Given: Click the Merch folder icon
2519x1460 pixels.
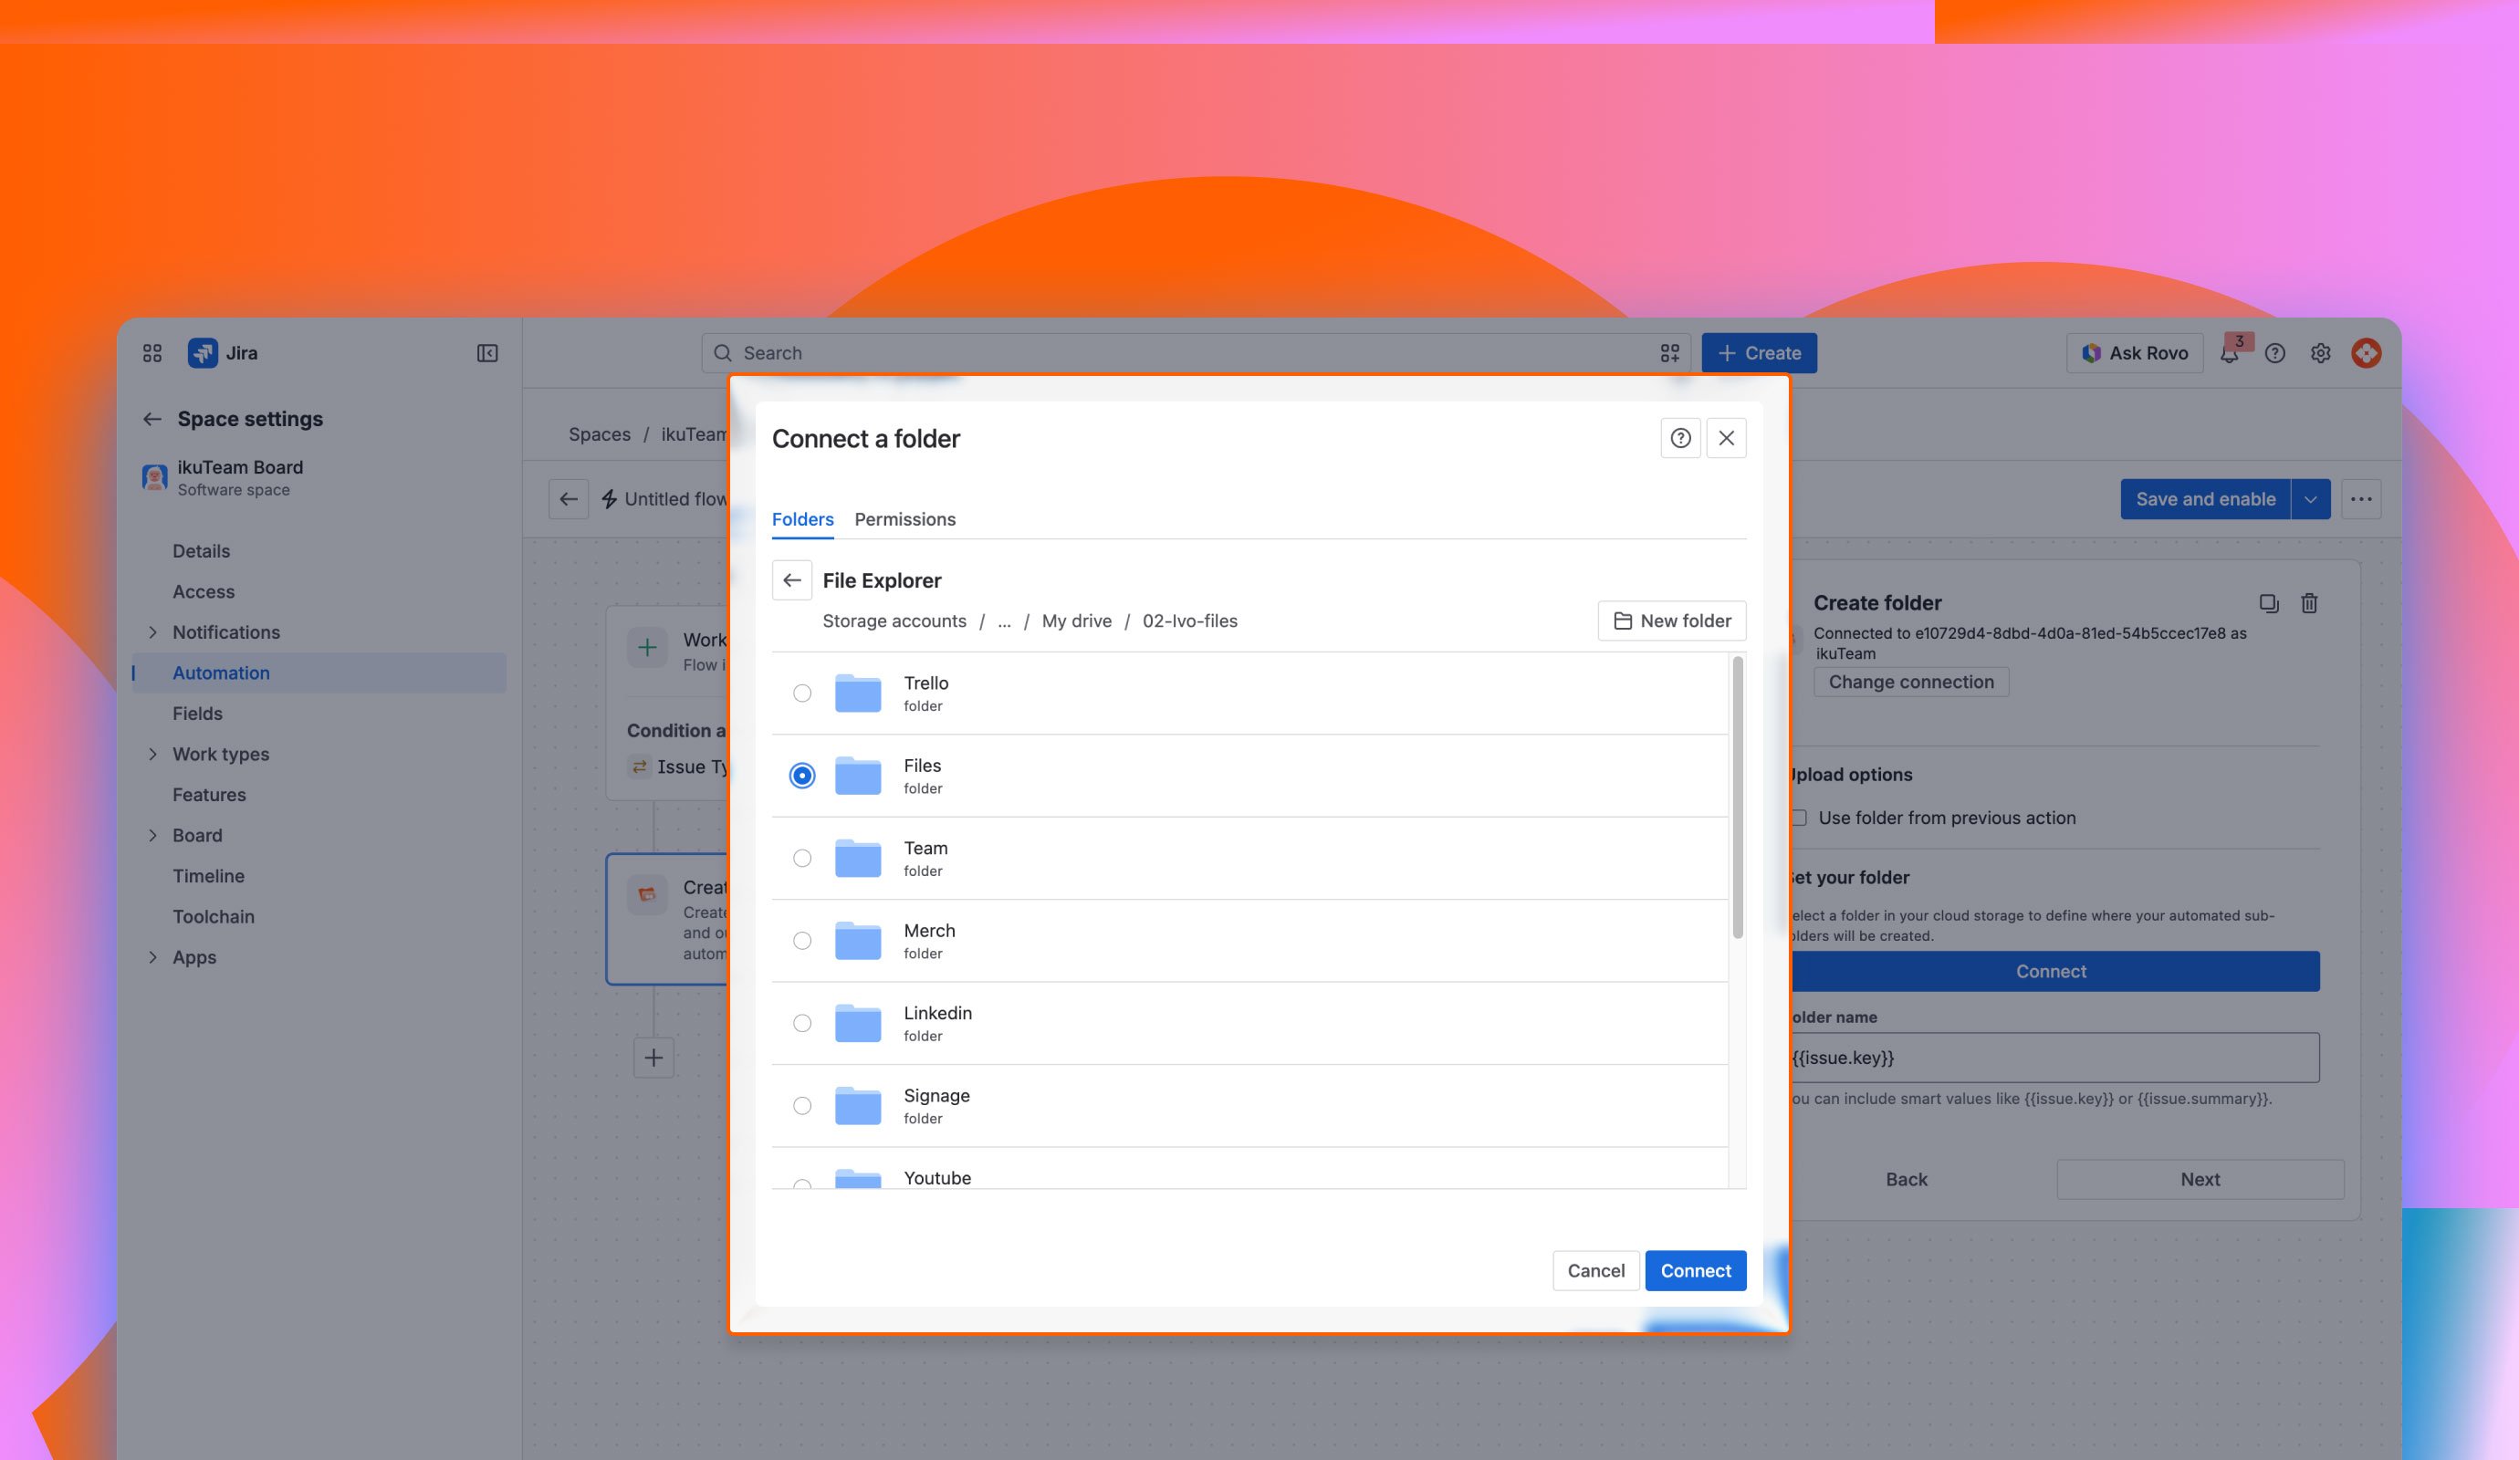Looking at the screenshot, I should coord(858,941).
